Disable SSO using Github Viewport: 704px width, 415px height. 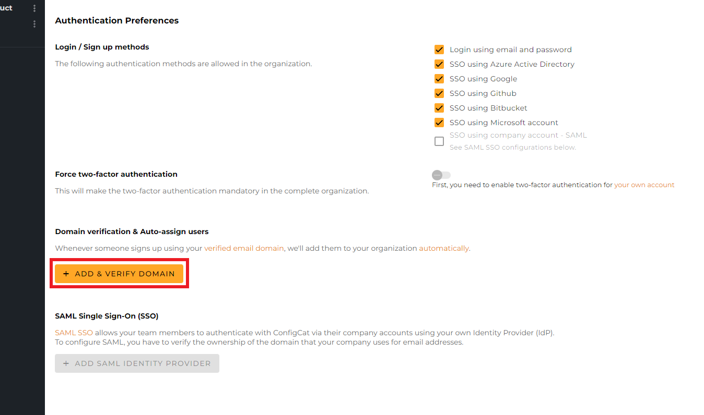point(439,93)
